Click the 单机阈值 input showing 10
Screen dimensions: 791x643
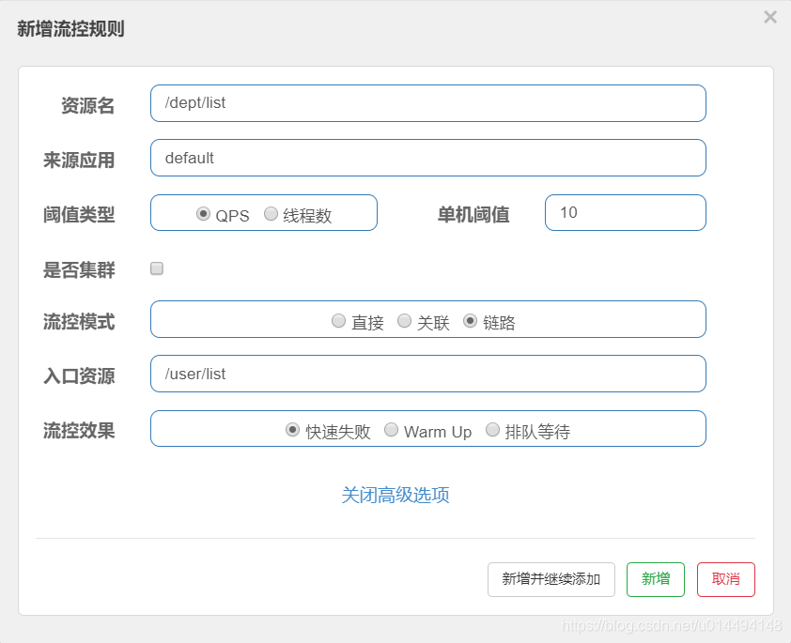coord(625,213)
